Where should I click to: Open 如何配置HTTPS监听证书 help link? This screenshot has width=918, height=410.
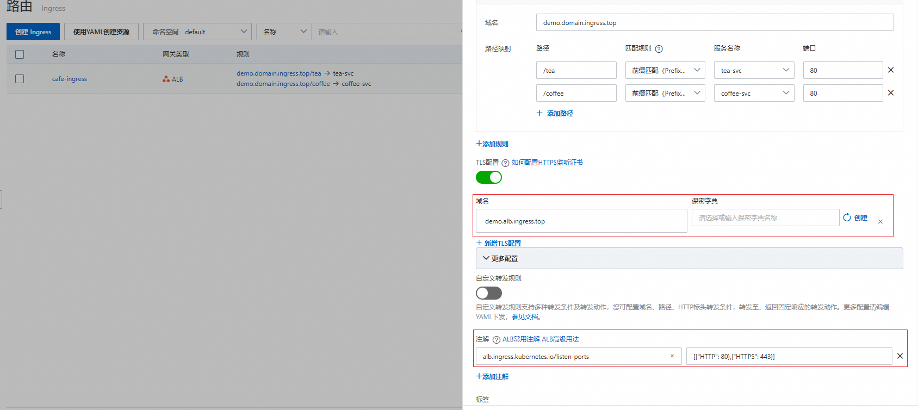point(547,163)
